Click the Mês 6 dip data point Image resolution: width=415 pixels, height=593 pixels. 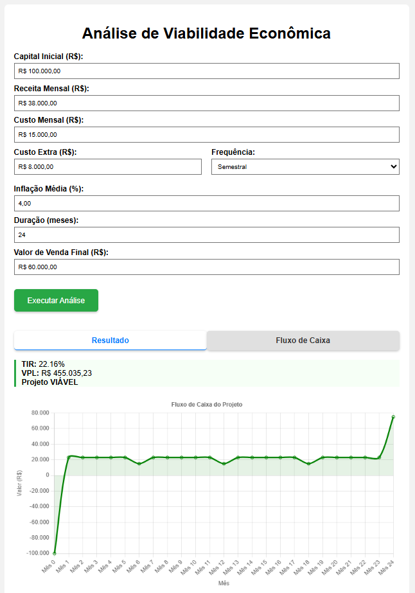(139, 464)
